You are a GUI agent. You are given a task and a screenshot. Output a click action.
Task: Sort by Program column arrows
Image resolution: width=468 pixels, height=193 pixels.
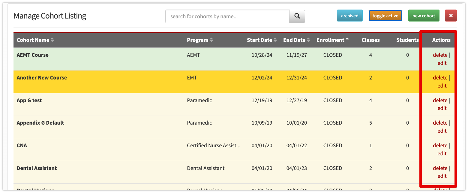[211, 40]
